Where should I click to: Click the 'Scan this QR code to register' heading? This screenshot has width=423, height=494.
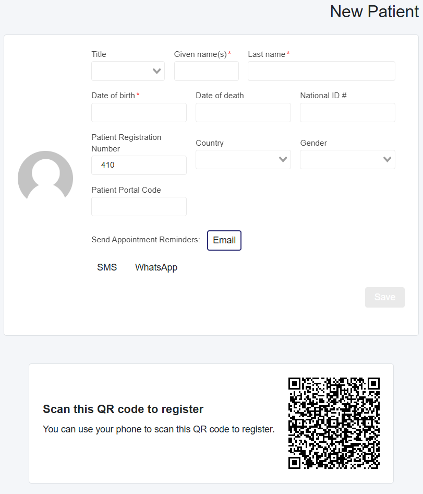pyautogui.click(x=123, y=409)
